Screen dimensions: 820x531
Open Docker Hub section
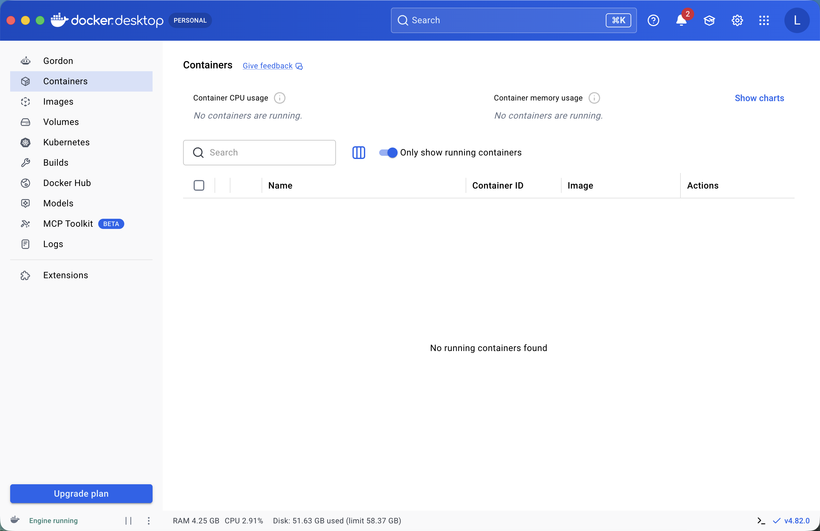(x=81, y=183)
